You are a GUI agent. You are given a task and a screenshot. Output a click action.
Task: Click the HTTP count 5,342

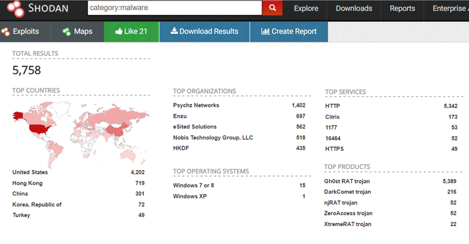coord(450,106)
